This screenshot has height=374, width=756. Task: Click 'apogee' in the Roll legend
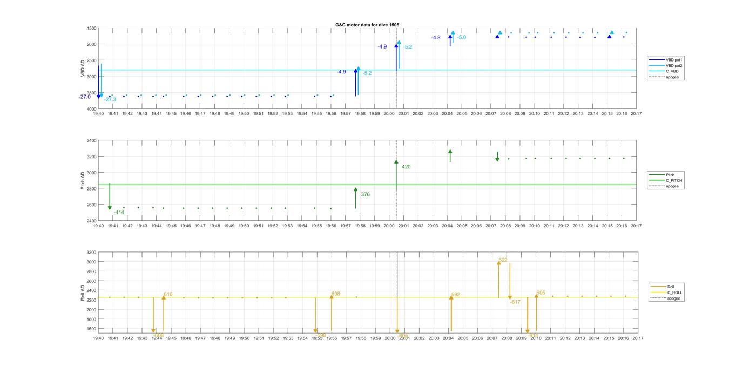pyautogui.click(x=674, y=298)
